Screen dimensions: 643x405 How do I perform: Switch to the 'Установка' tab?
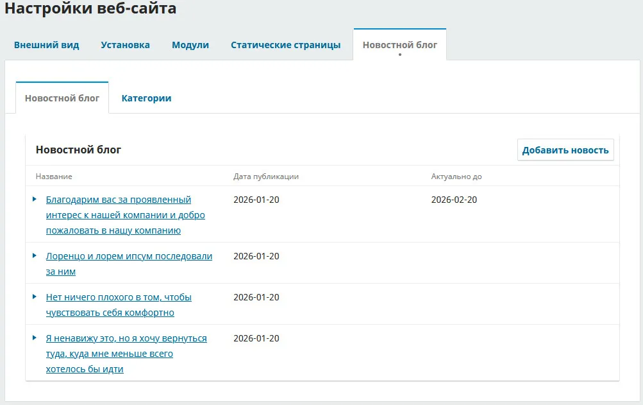tap(125, 45)
